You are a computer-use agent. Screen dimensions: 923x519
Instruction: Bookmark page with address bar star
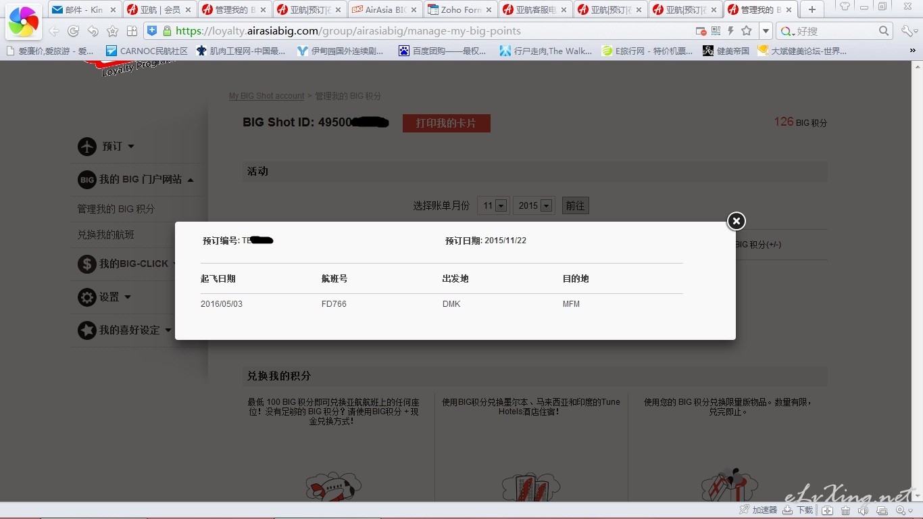pyautogui.click(x=747, y=31)
